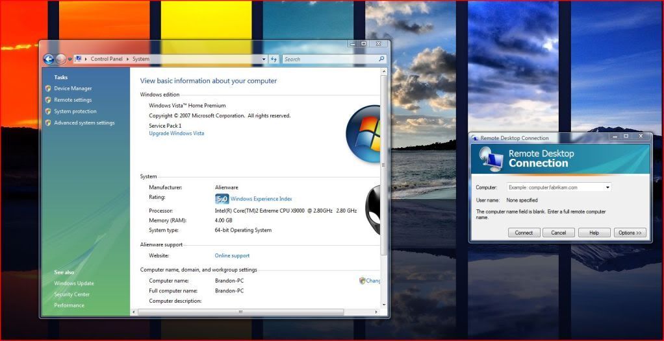Click the Windows Vista Home Premium text

pyautogui.click(x=187, y=106)
